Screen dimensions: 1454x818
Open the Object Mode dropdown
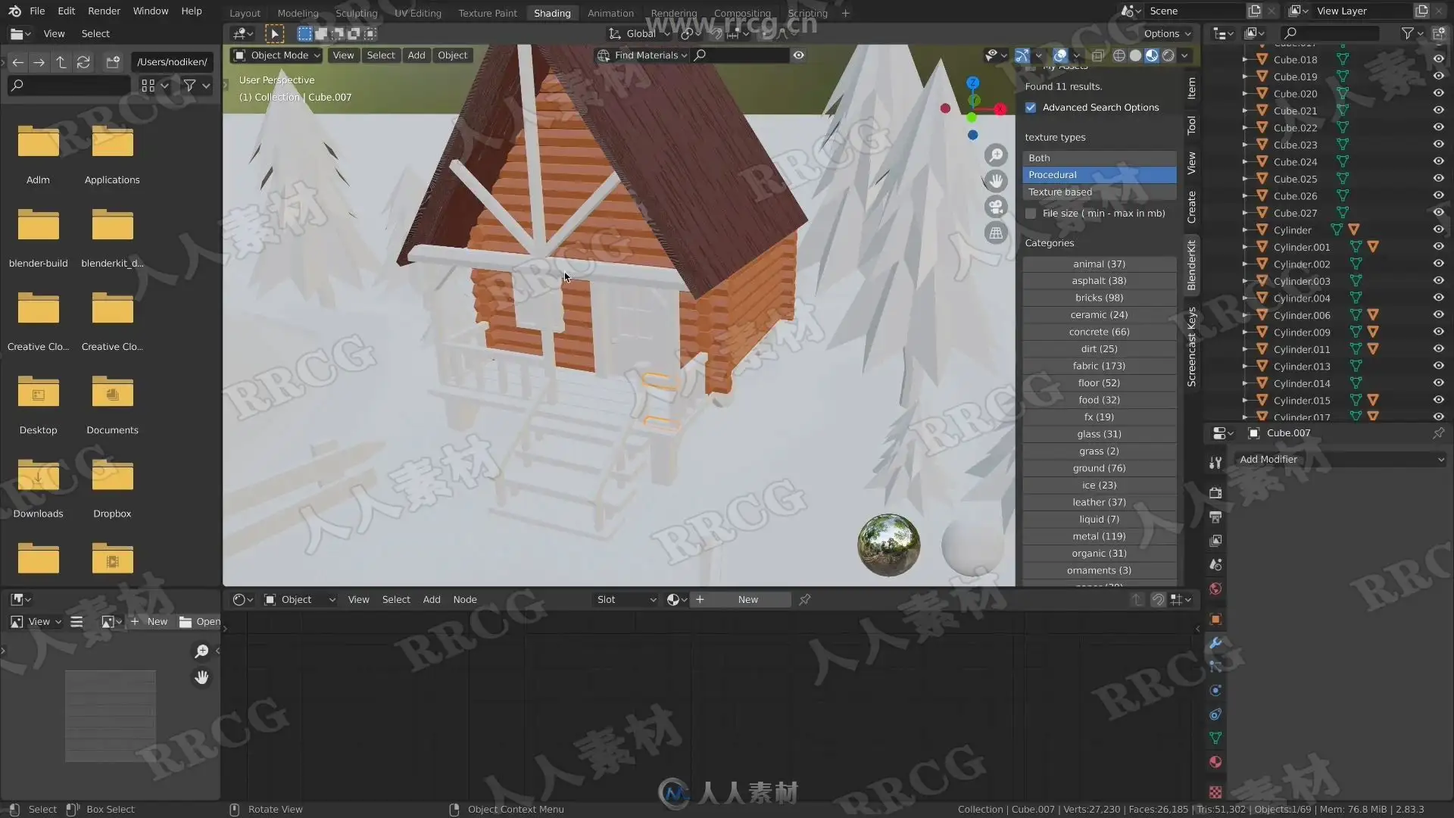[278, 55]
